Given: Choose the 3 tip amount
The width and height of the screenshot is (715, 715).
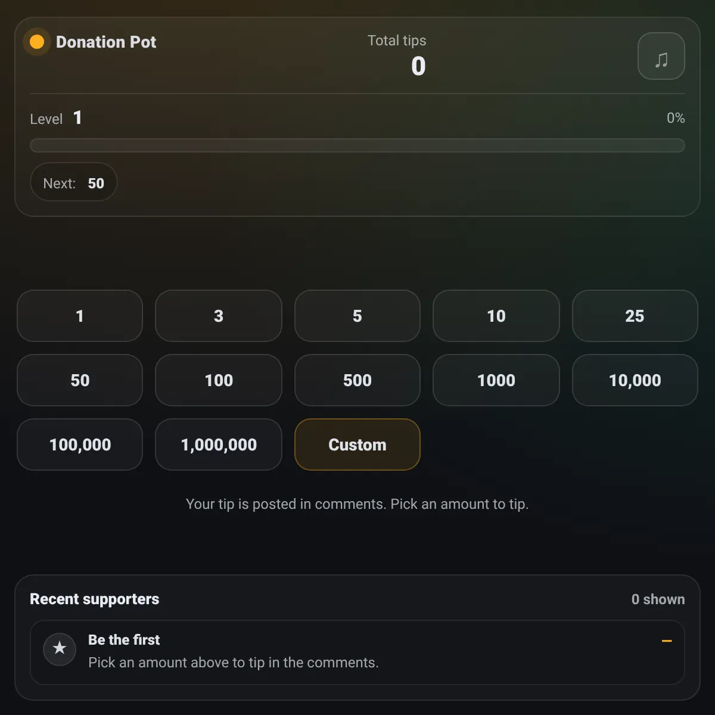Looking at the screenshot, I should click(219, 316).
